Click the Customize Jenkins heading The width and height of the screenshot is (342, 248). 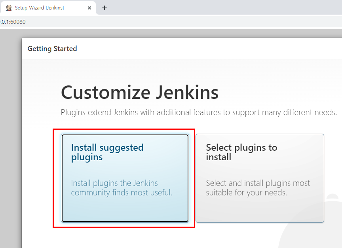tap(140, 93)
